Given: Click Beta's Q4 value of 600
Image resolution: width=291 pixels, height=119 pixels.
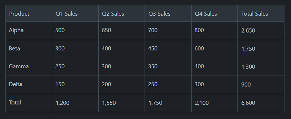Looking at the screenshot, I should click(x=199, y=49).
